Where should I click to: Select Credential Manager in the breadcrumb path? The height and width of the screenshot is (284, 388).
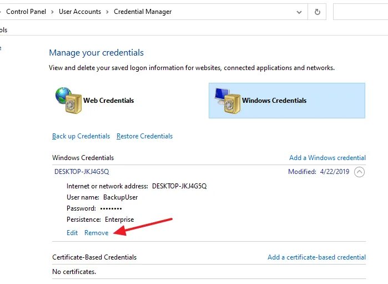pyautogui.click(x=143, y=12)
